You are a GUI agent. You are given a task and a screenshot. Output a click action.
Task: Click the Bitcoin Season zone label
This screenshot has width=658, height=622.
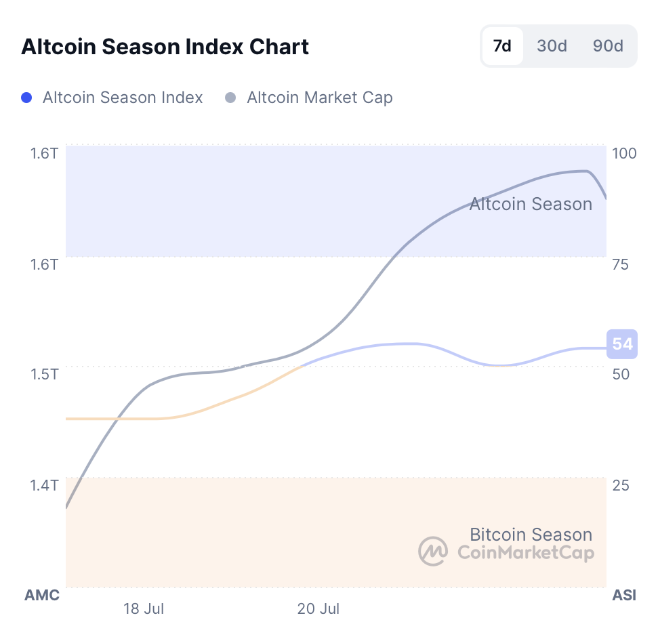coord(531,535)
